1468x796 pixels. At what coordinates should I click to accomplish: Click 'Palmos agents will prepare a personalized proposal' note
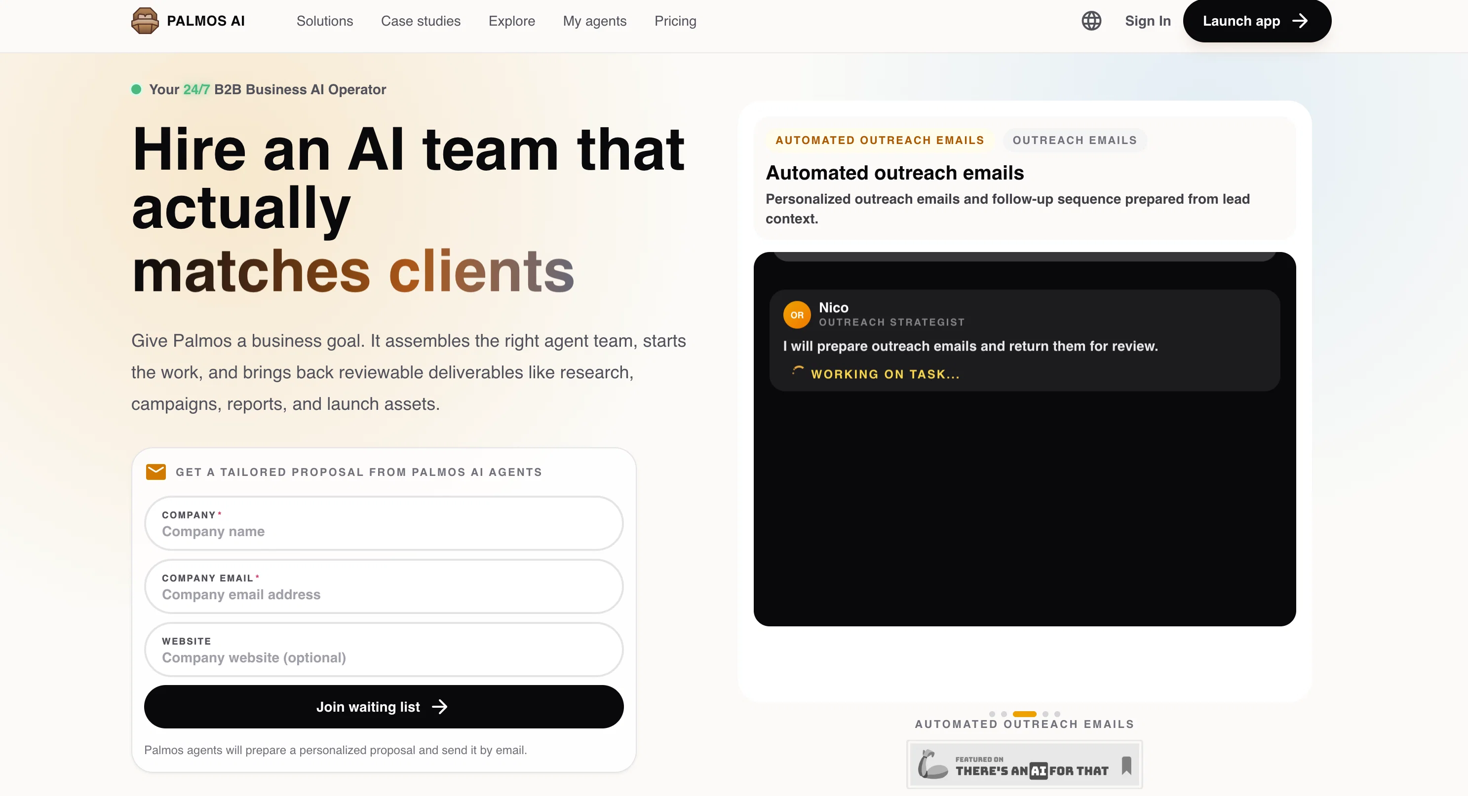tap(335, 750)
